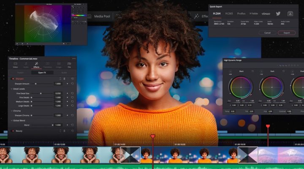Reset the Beauty effect
Viewport: 304px width, 169px height.
[x=72, y=131]
